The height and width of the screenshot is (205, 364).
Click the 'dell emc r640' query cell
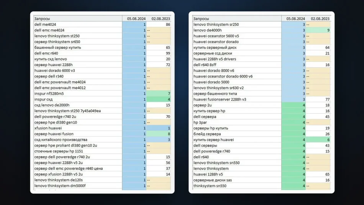[x=78, y=53]
